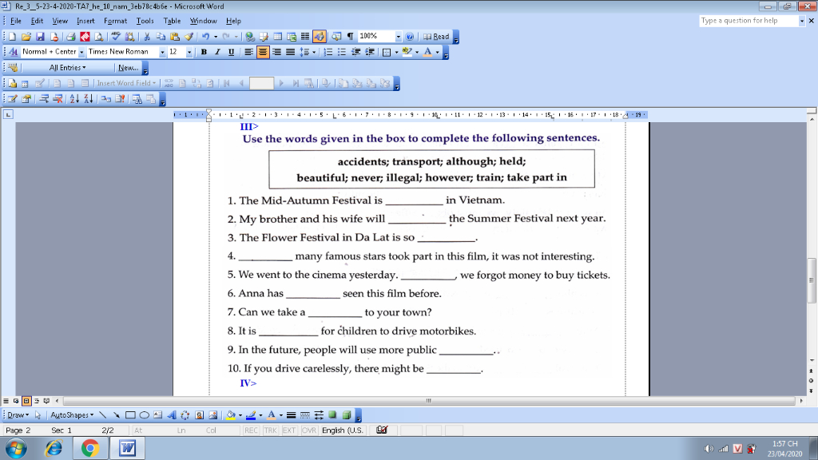Open the Insert menu

tap(85, 21)
